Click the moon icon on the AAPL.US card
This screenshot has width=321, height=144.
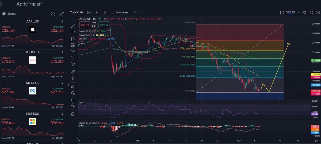(62, 21)
